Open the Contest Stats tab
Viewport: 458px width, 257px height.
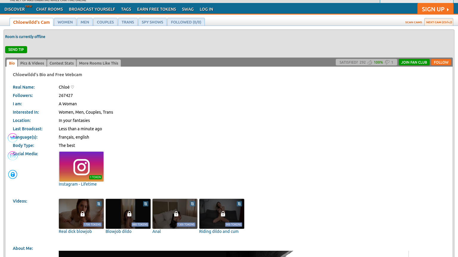click(61, 63)
